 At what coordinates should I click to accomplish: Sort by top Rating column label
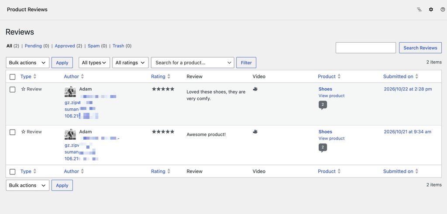(158, 77)
